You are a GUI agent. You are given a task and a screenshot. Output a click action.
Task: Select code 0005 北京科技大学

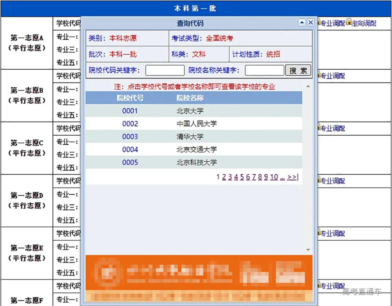coord(130,162)
